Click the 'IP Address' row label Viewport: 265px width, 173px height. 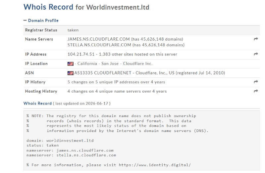[x=36, y=54]
